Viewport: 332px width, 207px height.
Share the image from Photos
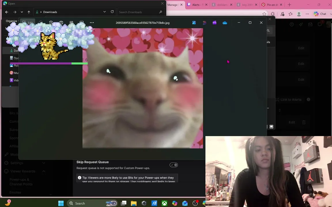point(71,23)
